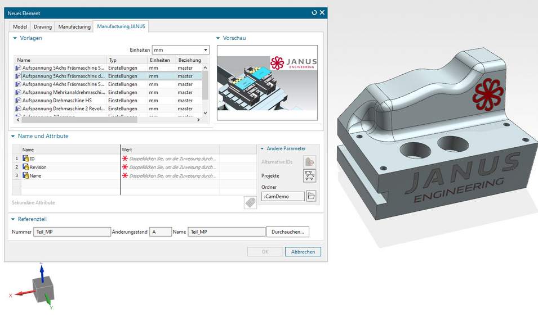This screenshot has height=317, width=538.
Task: Click the template preview thumbnail
Action: (x=267, y=83)
